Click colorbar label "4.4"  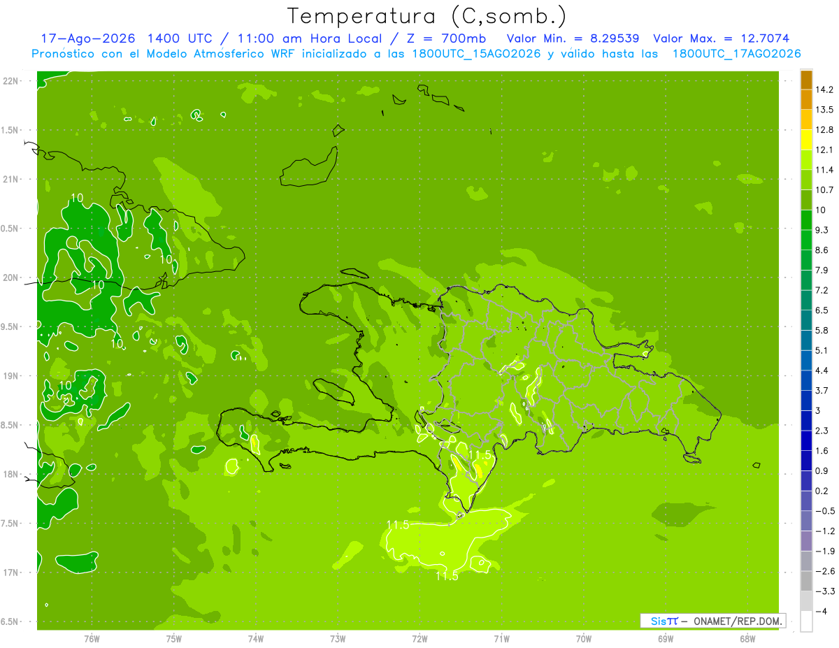[x=822, y=370]
